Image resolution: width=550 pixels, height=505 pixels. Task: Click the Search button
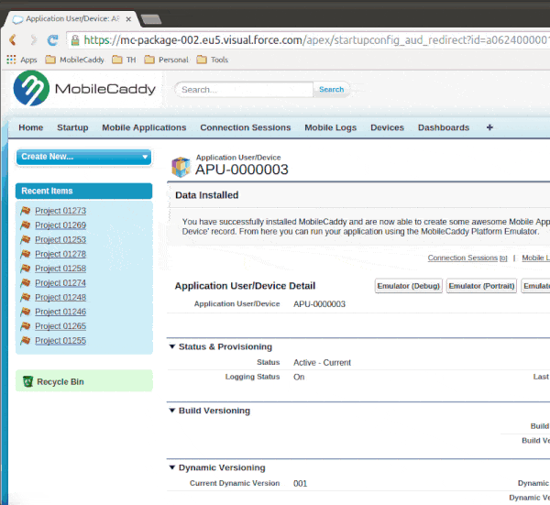(x=331, y=90)
